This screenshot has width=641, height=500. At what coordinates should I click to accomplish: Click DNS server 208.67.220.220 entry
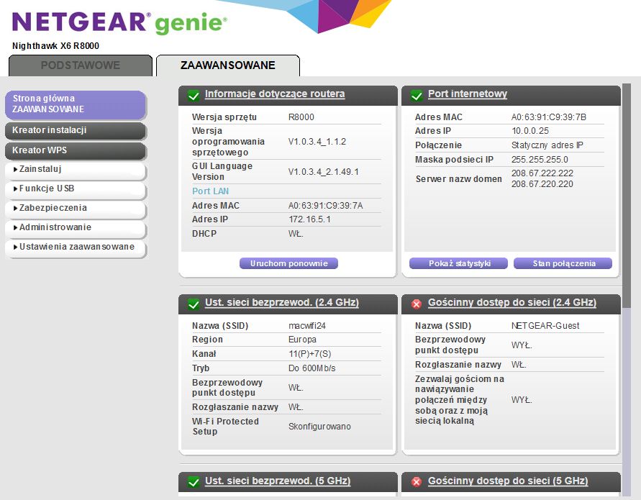(x=542, y=184)
